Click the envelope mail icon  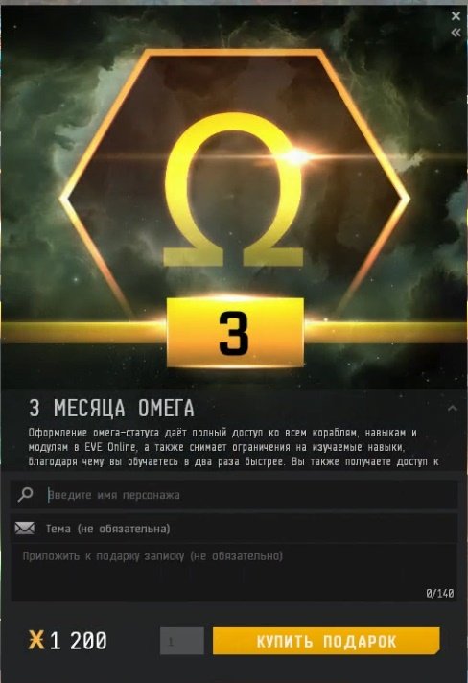point(24,528)
